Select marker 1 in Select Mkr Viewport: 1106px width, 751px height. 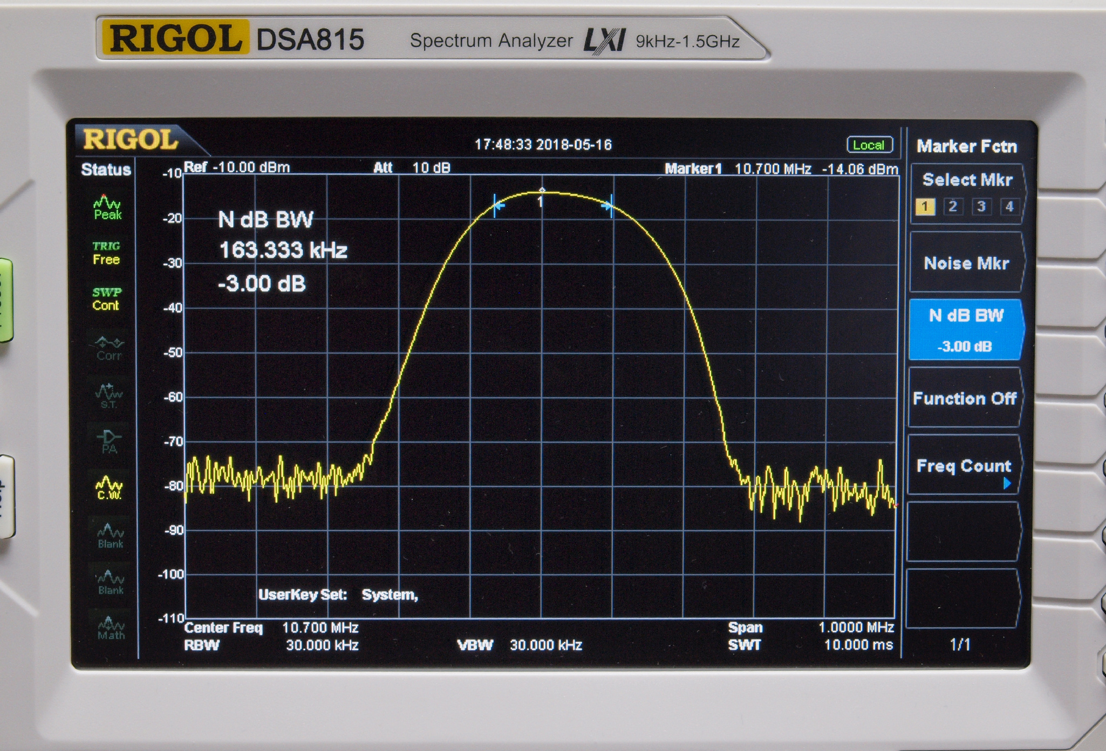tap(925, 207)
